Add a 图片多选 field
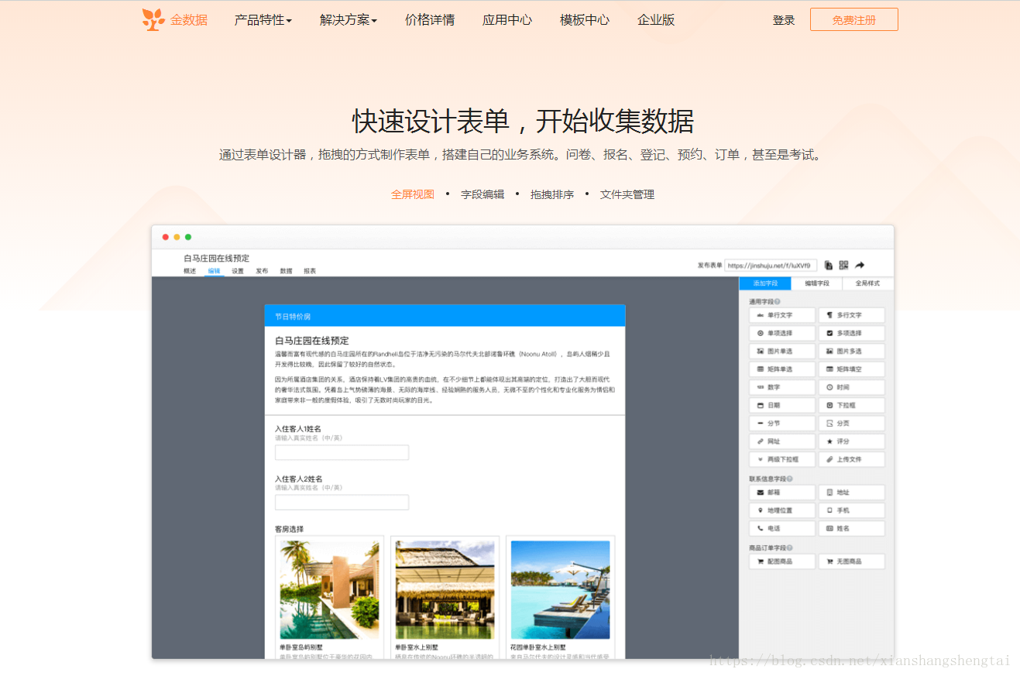This screenshot has height=676, width=1020. (851, 352)
